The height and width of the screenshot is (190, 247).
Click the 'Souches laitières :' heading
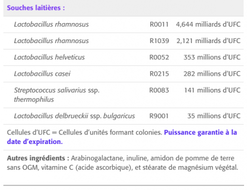[36, 8]
